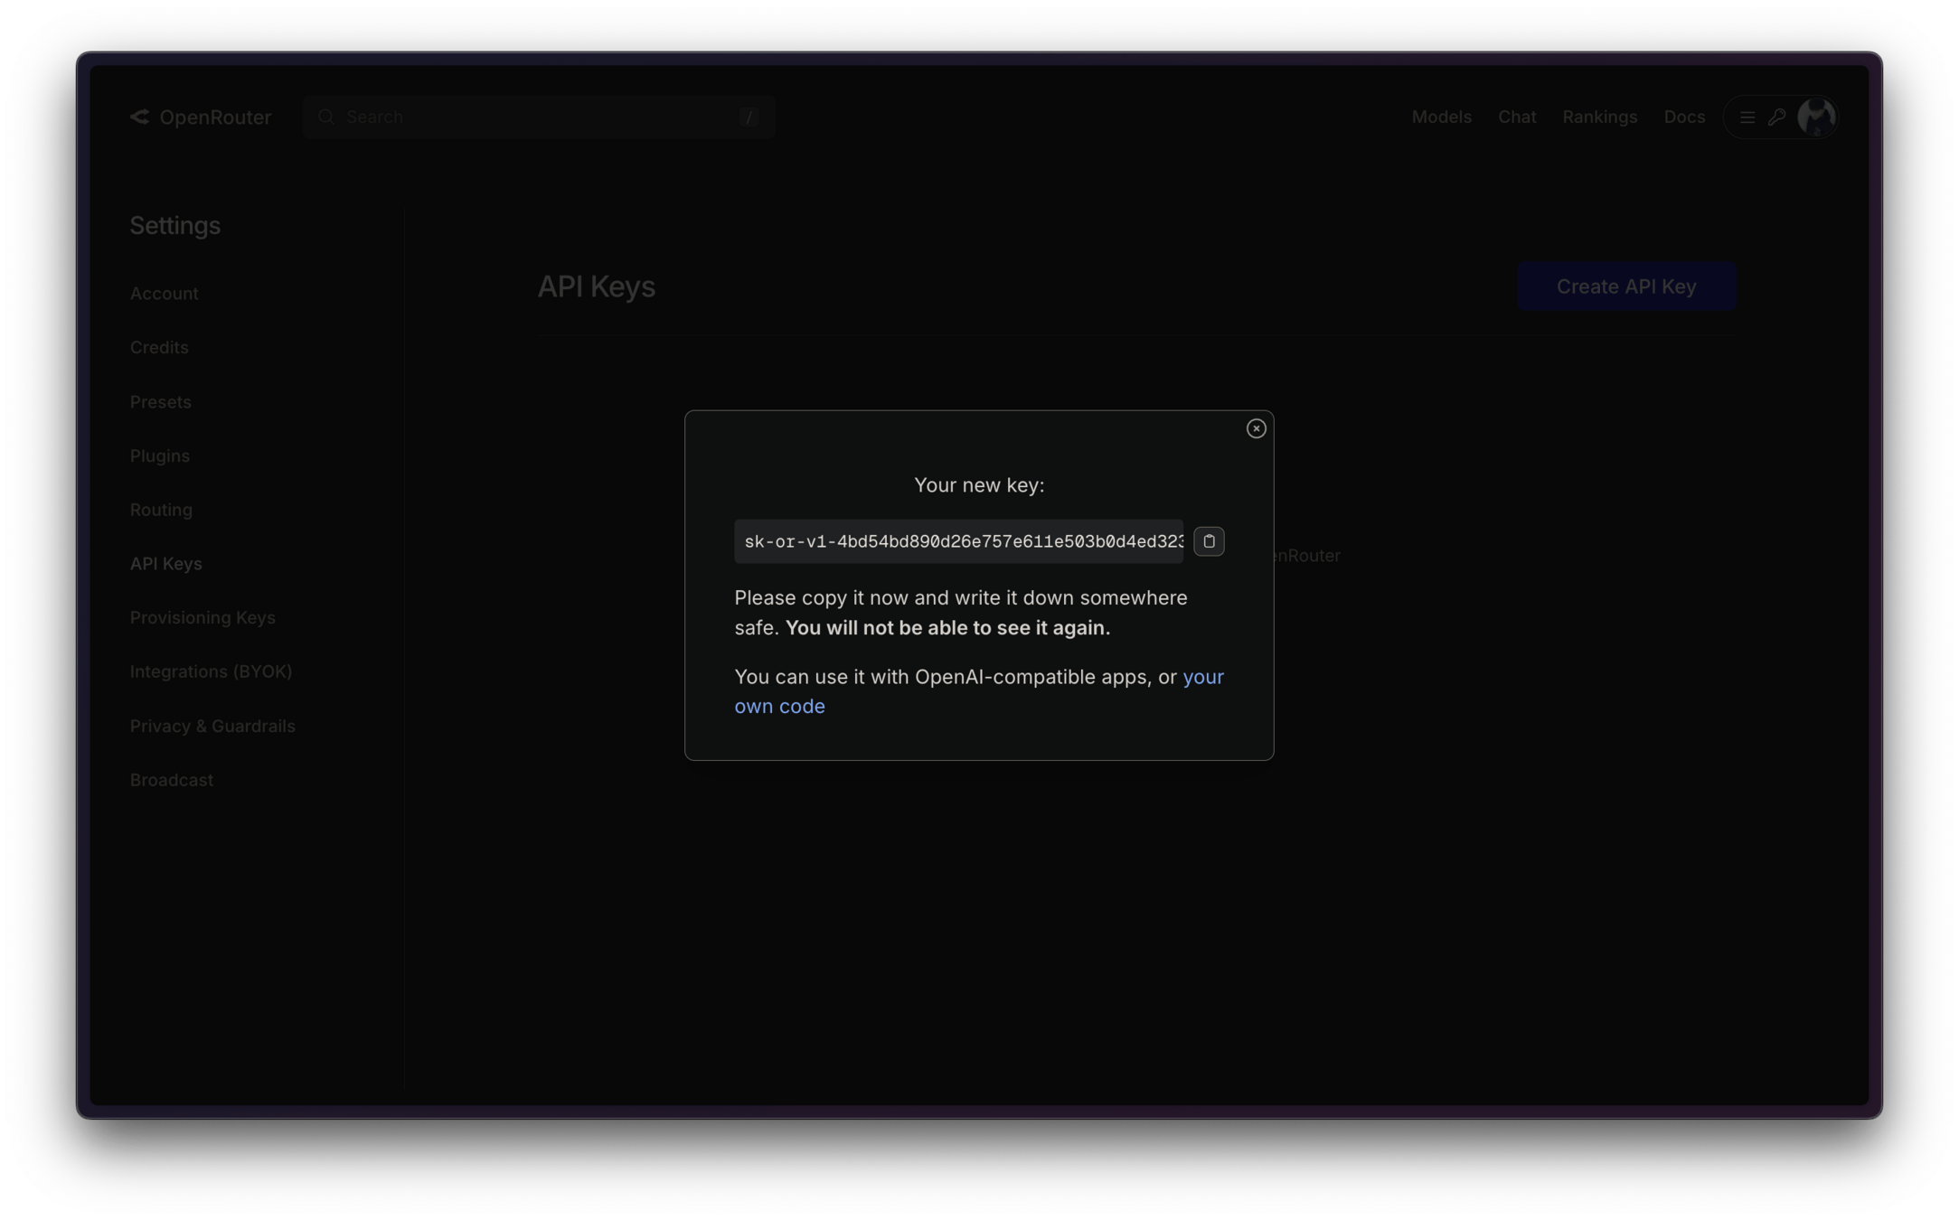1959x1220 pixels.
Task: Click the search magnifier icon
Action: point(326,117)
